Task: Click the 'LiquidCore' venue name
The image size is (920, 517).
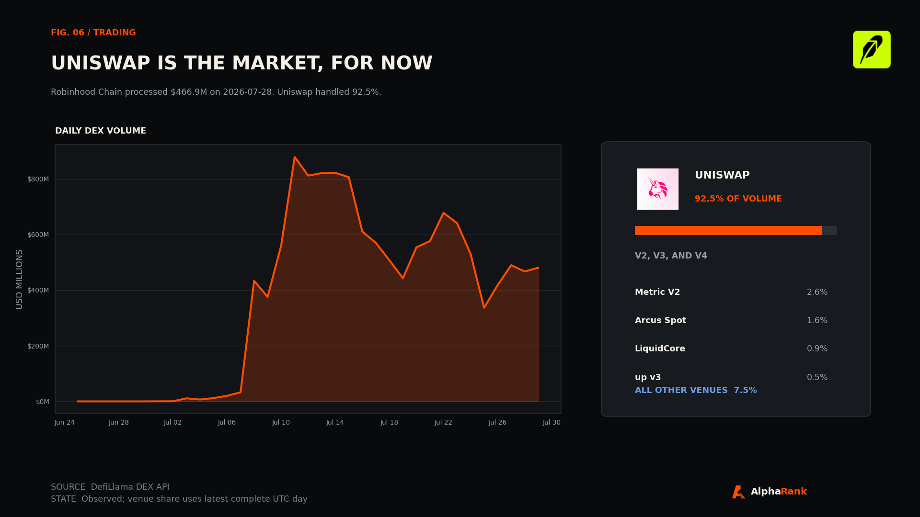Action: coord(660,349)
